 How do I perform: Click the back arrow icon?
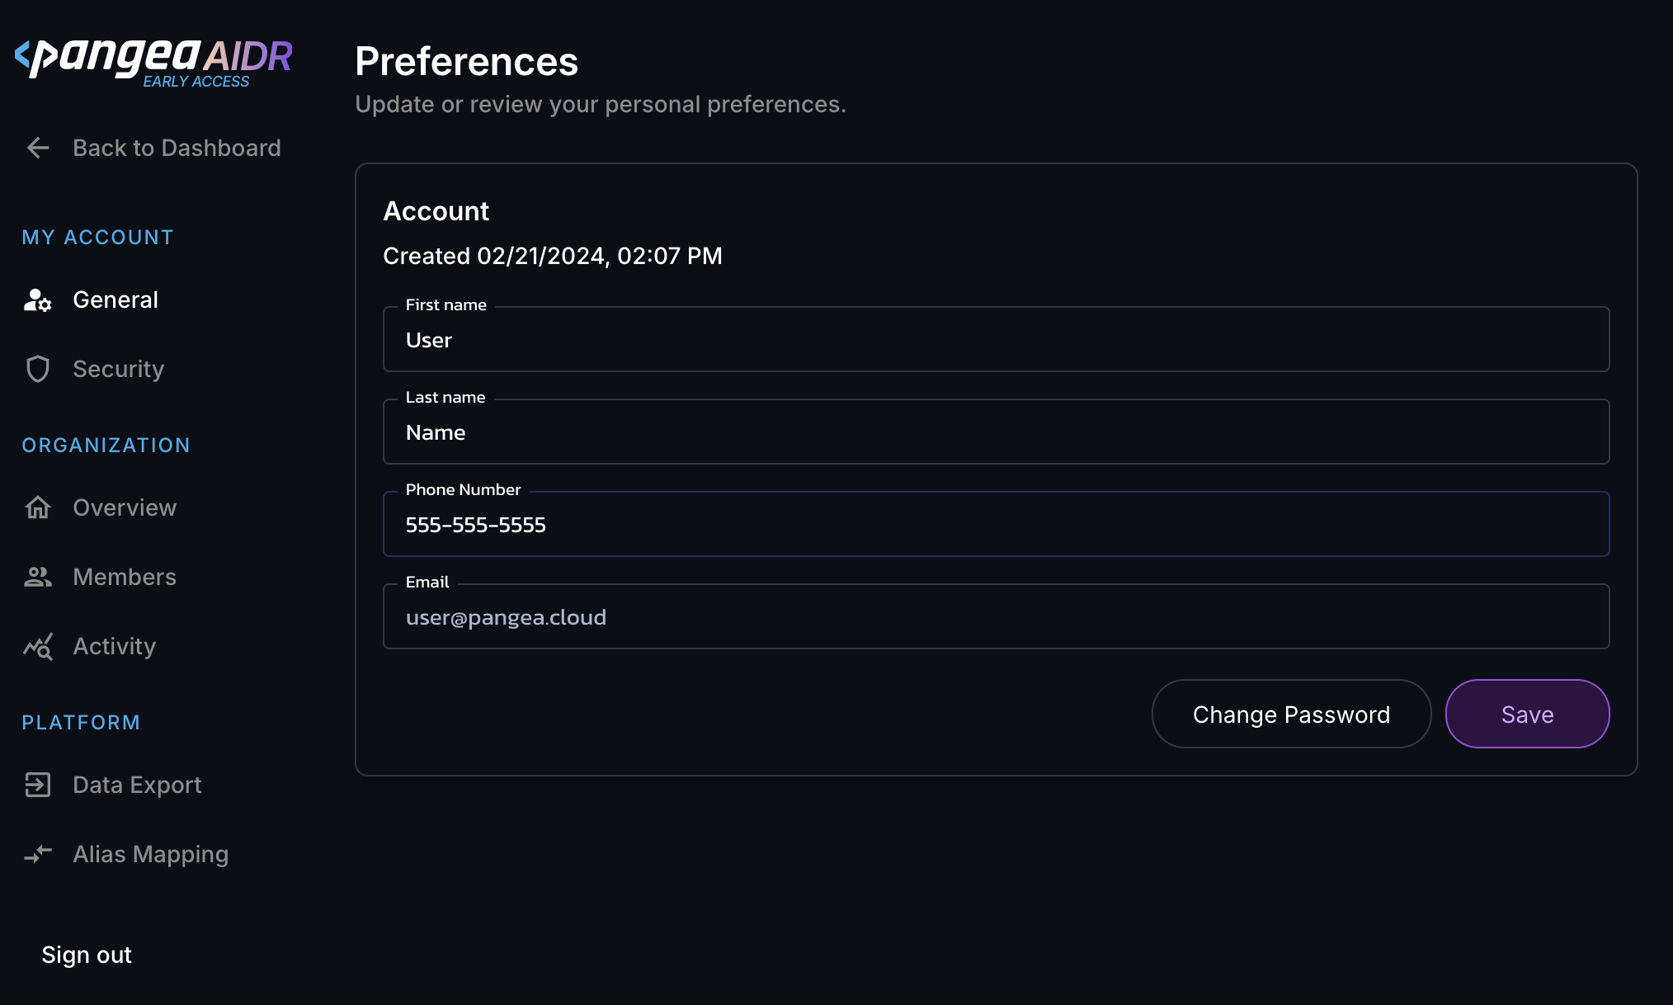tap(38, 148)
